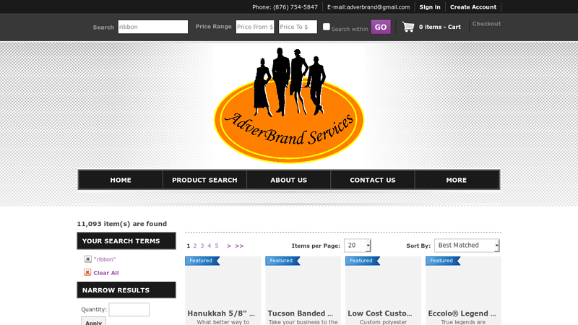Open the Sort By dropdown
This screenshot has width=578, height=325.
click(467, 246)
